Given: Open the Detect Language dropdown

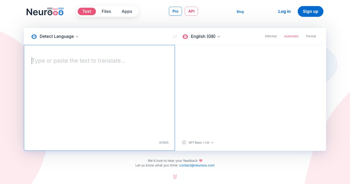Looking at the screenshot, I should (x=59, y=37).
